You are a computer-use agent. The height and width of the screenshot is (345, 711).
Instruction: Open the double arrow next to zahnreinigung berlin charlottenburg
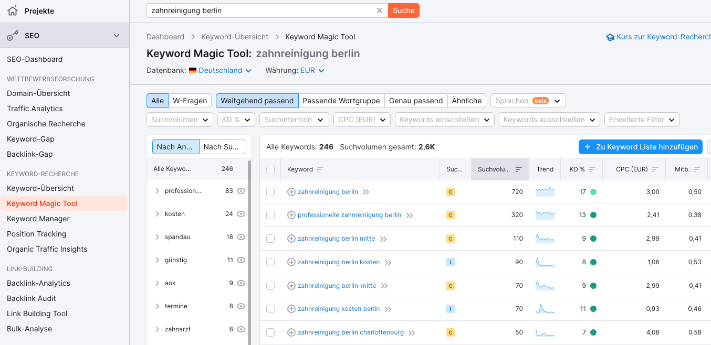[412, 332]
